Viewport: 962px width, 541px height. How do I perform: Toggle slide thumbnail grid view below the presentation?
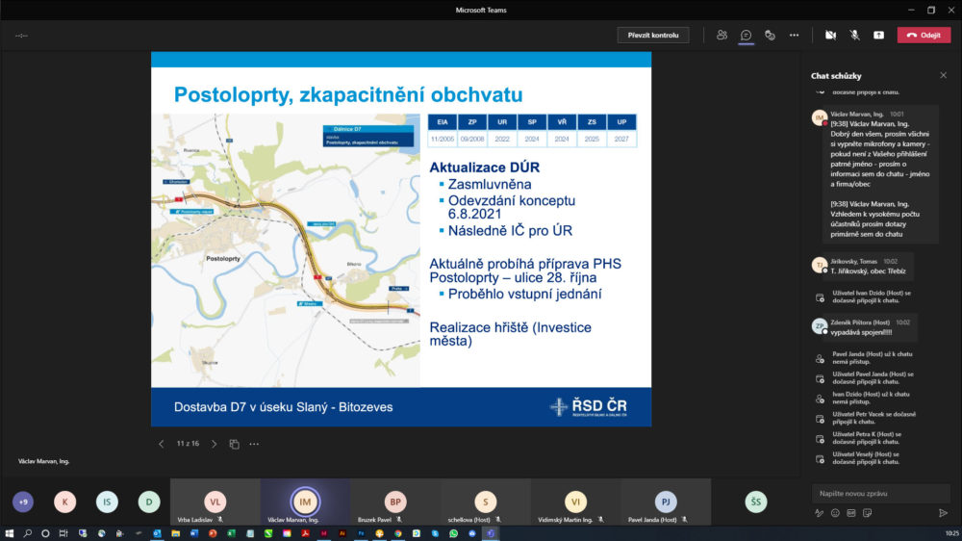234,444
